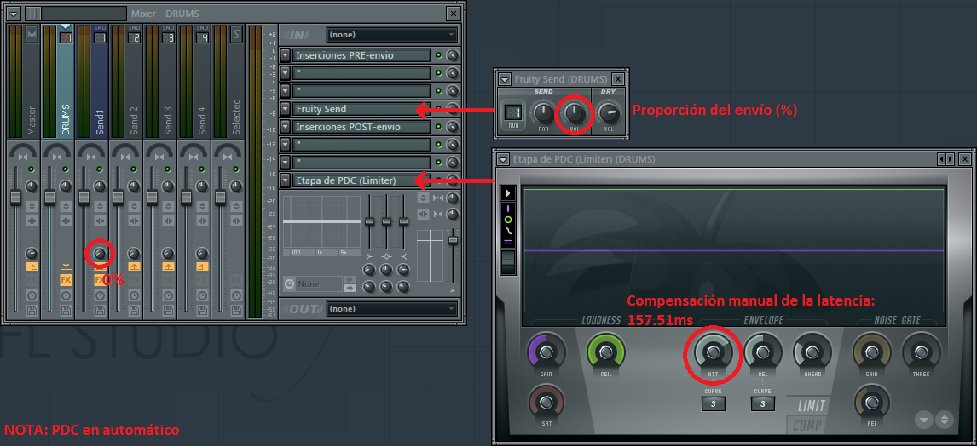
Task: Open Inserciones POST-envio effect slot
Action: tap(361, 127)
